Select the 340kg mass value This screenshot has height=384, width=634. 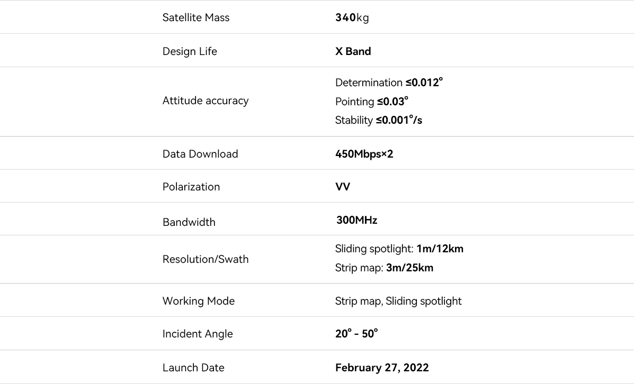(352, 17)
